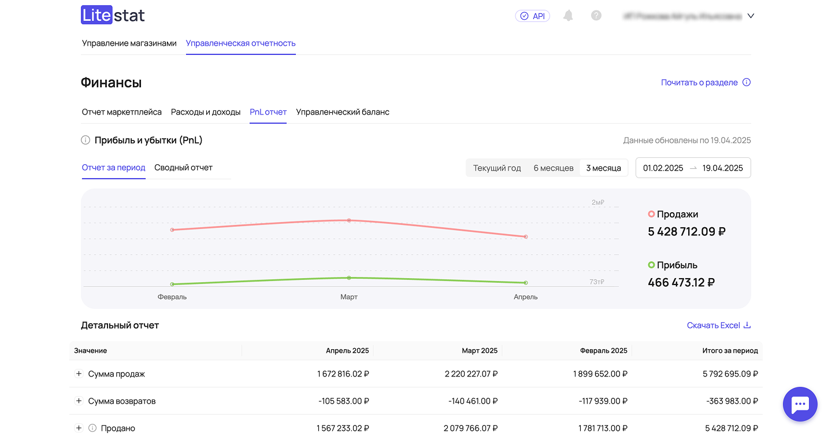
Task: Expand the Сумма продаж row
Action: point(79,374)
